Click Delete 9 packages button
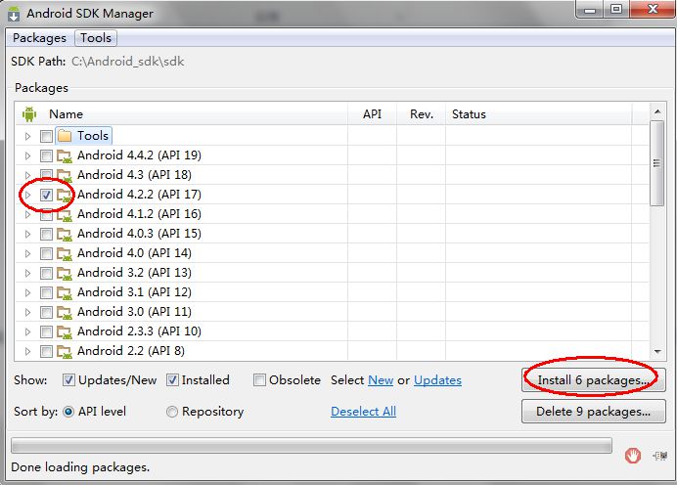This screenshot has width=677, height=485. (x=593, y=412)
